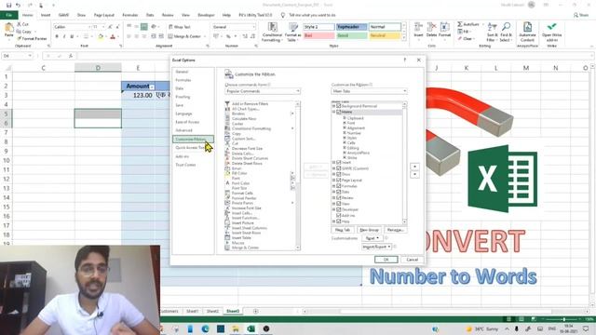Click OK in Excel Options dialog
This screenshot has height=335, width=596.
pos(386,260)
